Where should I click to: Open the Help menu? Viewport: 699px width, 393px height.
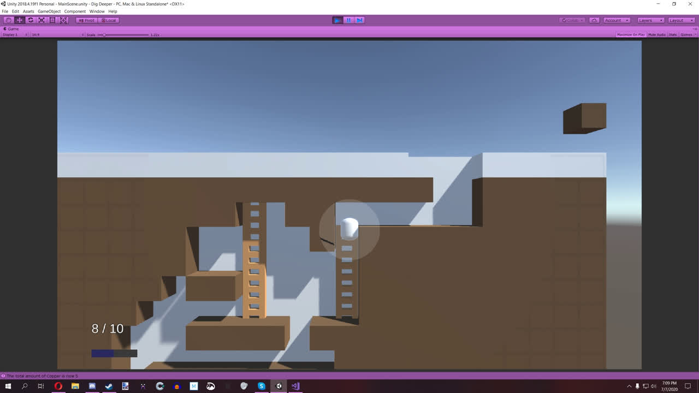112,11
